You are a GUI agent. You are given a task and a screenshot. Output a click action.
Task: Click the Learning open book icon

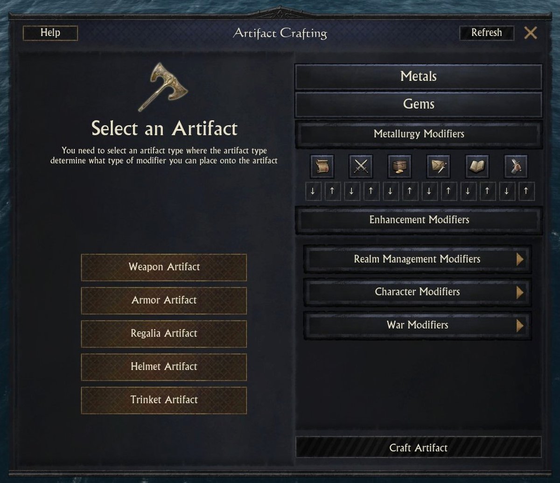tap(477, 167)
